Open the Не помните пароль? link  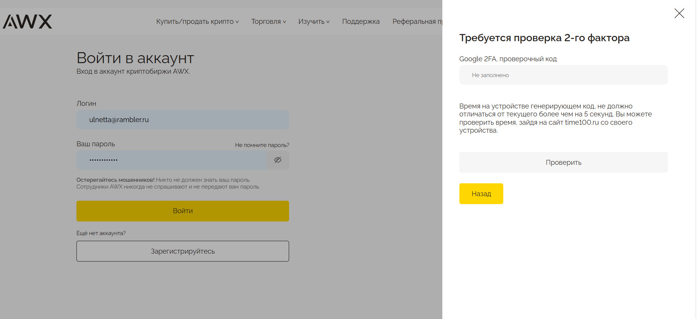click(262, 145)
